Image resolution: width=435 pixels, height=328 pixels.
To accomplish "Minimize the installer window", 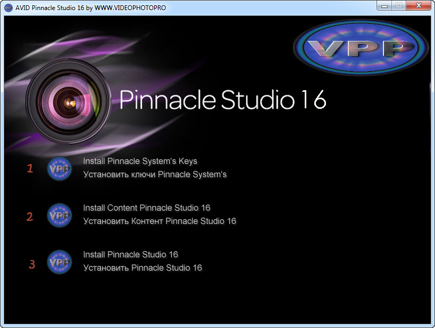I will pos(384,5).
